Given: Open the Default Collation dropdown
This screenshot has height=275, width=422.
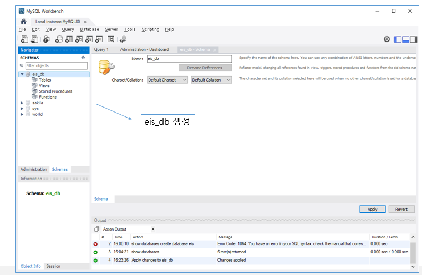Looking at the screenshot, I should pos(211,80).
